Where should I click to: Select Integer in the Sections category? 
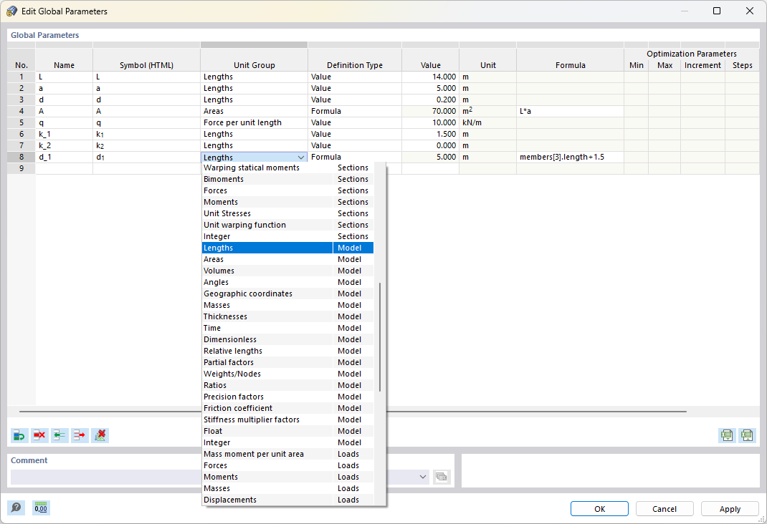[287, 236]
